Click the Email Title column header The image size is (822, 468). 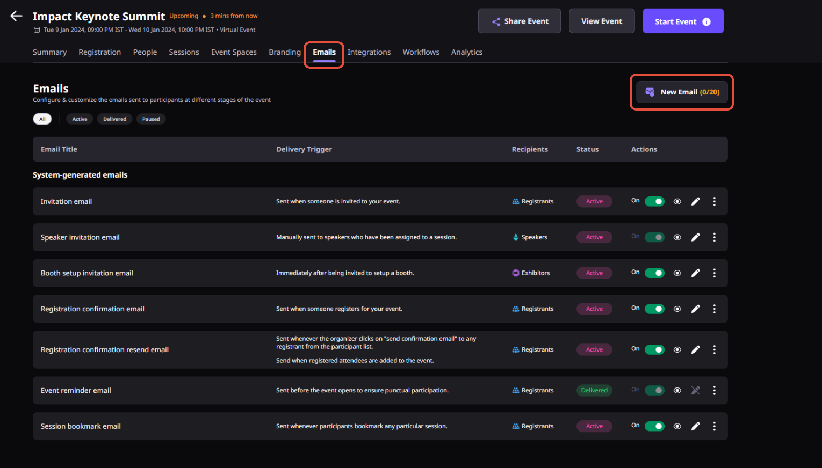(59, 149)
